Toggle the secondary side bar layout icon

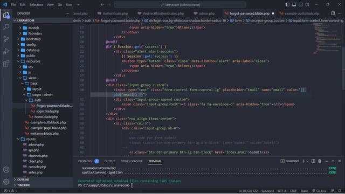pos(301,5)
